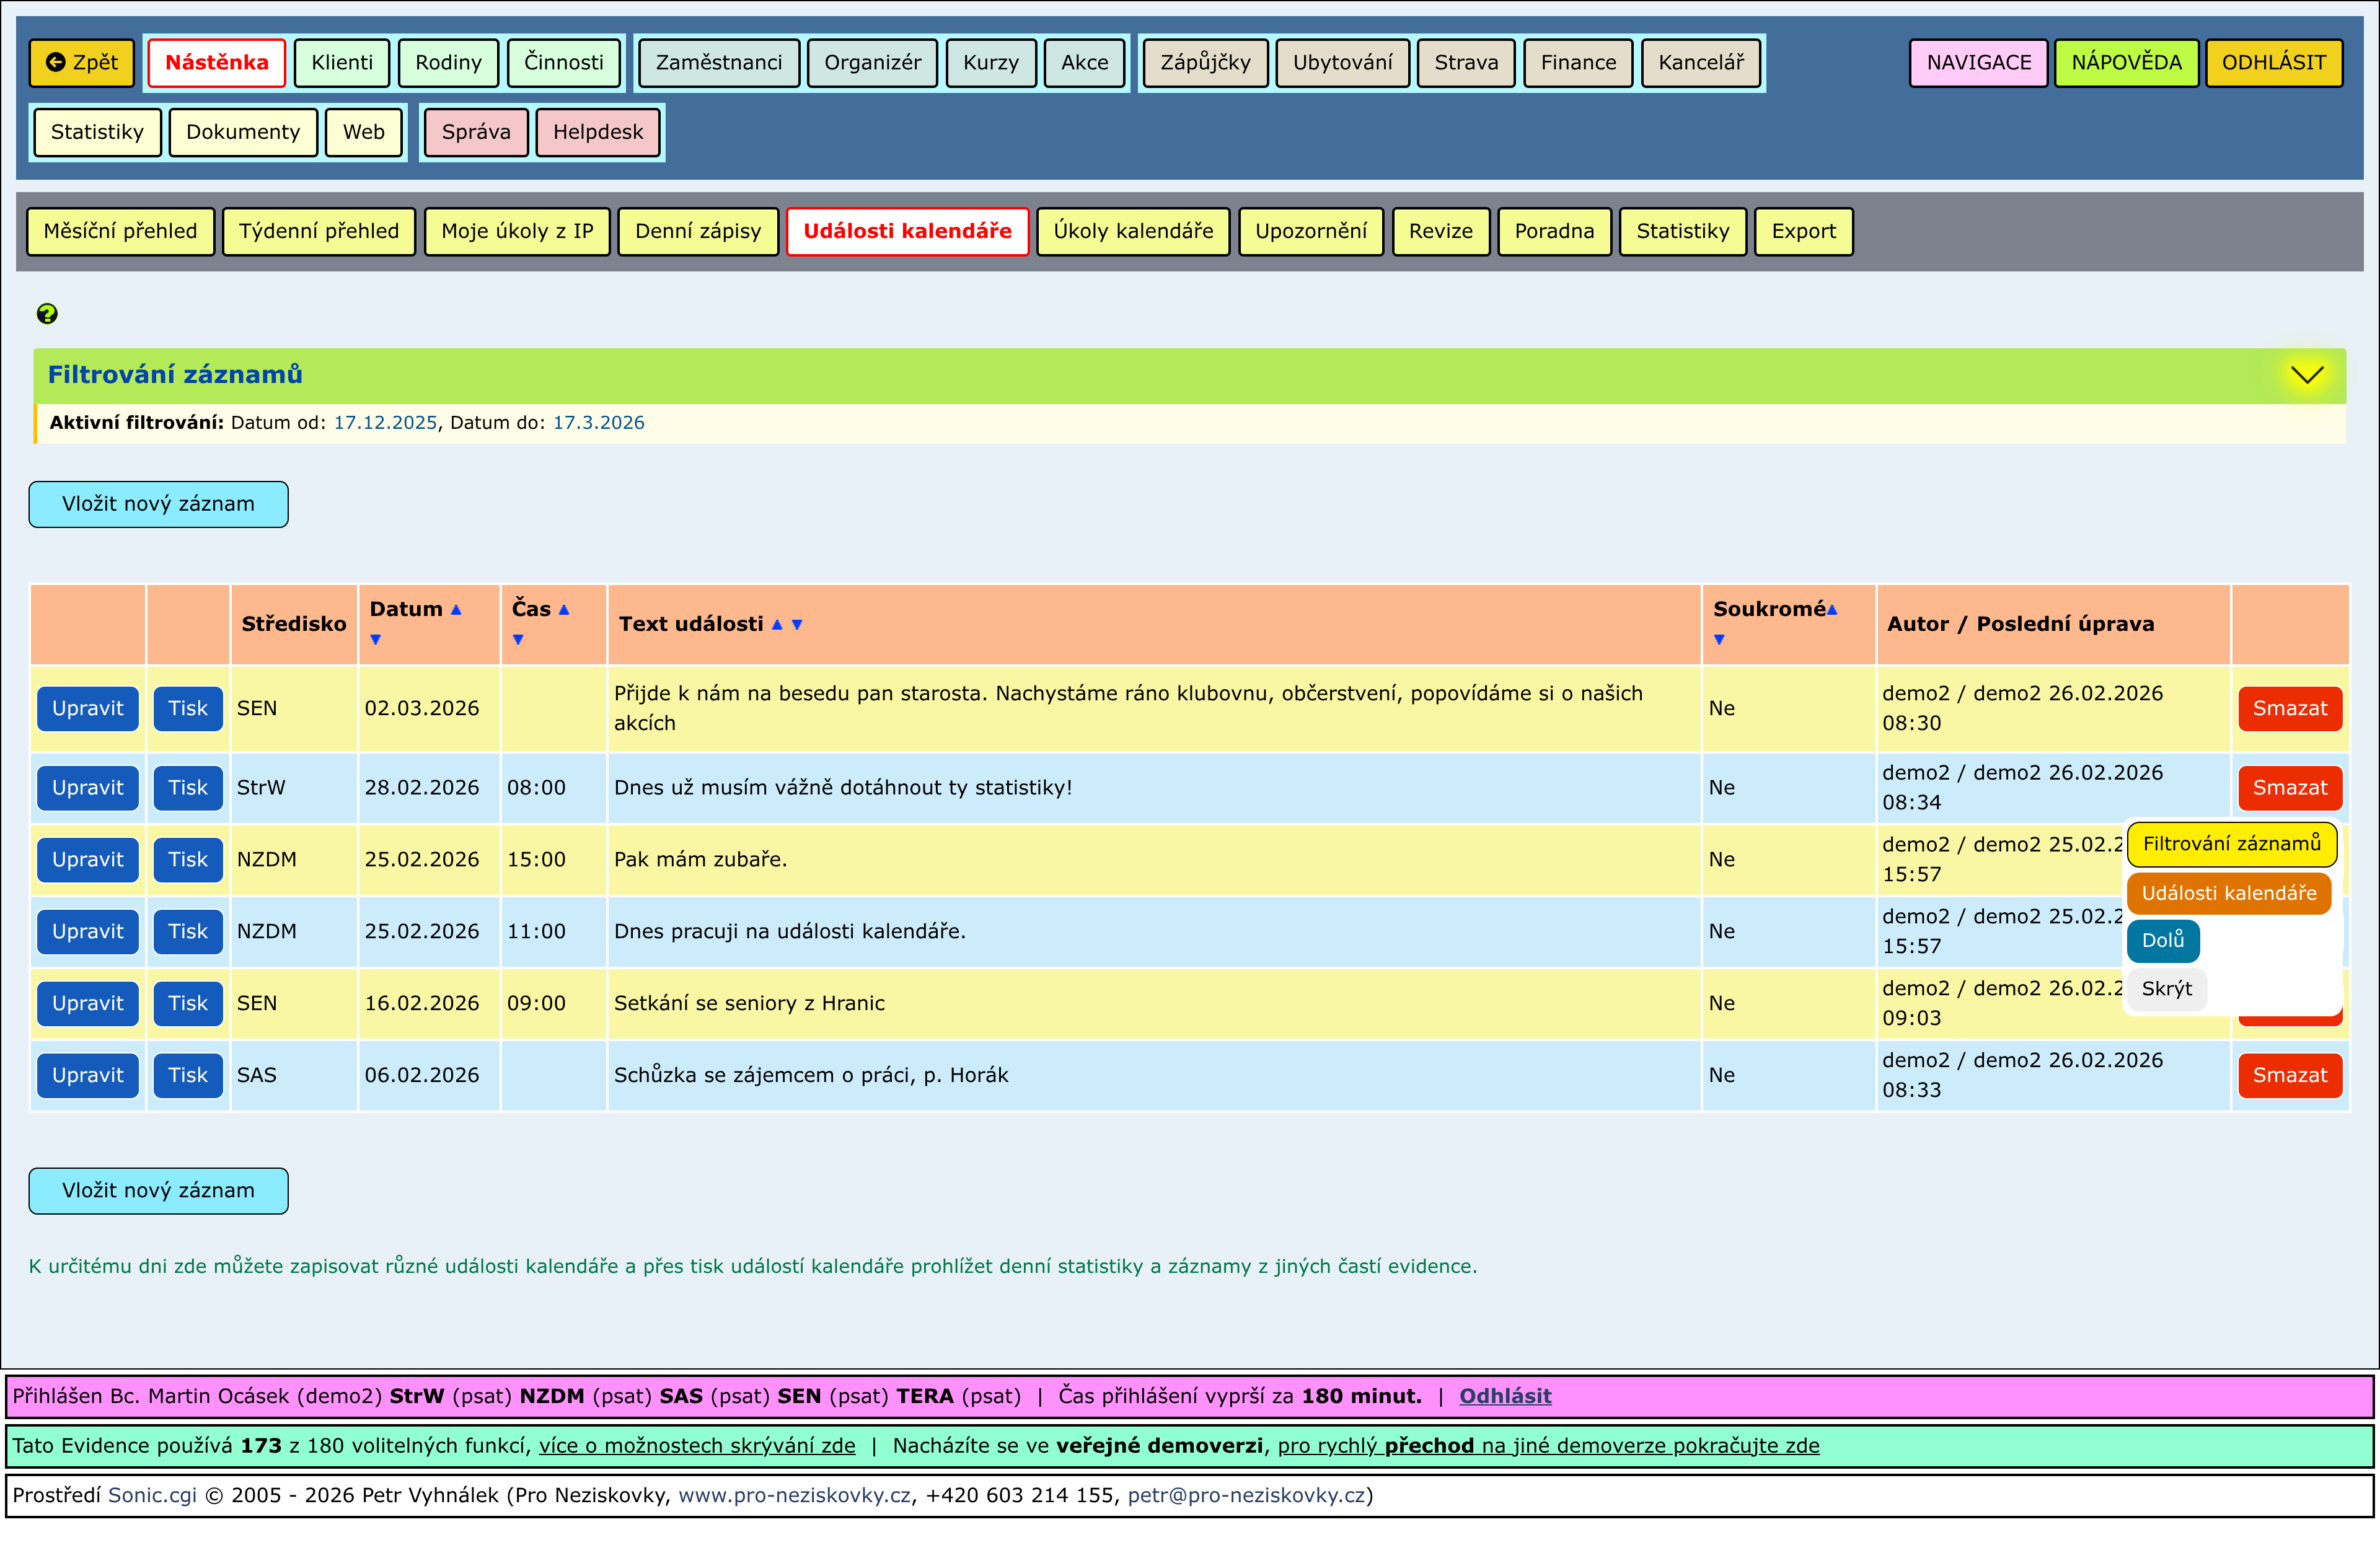This screenshot has width=2380, height=1553.
Task: Expand Filtrování záznamů chevron
Action: [2307, 375]
